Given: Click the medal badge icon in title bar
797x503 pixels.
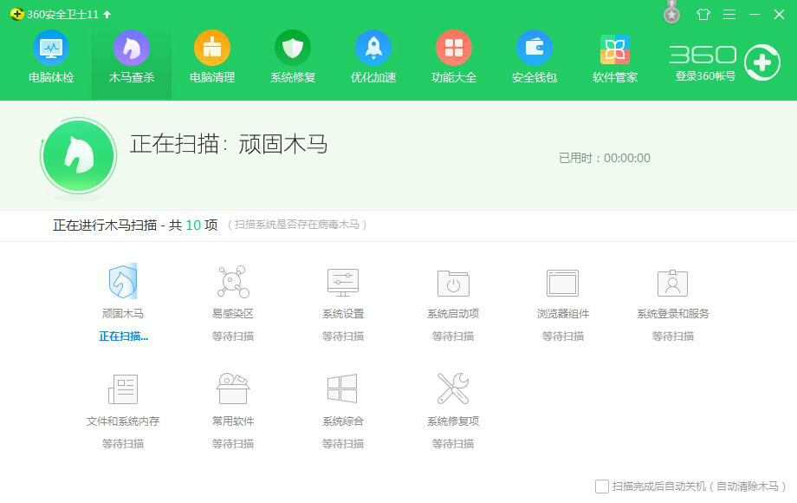Looking at the screenshot, I should pos(672,12).
